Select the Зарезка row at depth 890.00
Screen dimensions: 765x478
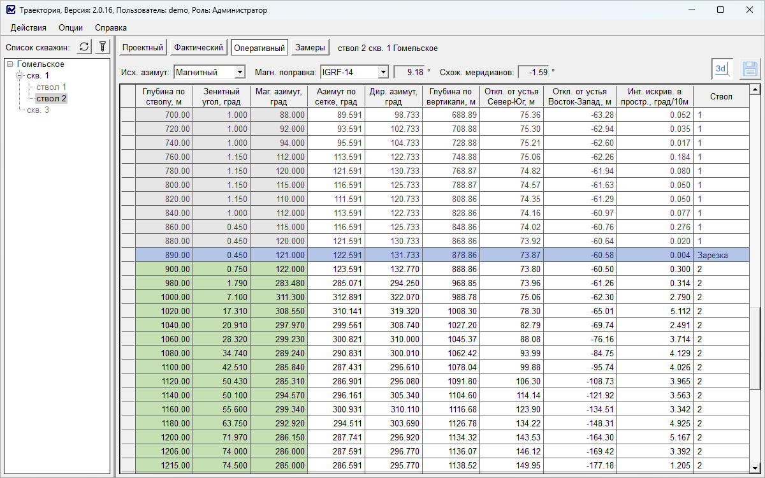408,255
